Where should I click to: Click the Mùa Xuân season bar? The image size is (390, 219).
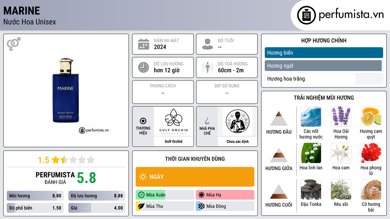(165, 195)
